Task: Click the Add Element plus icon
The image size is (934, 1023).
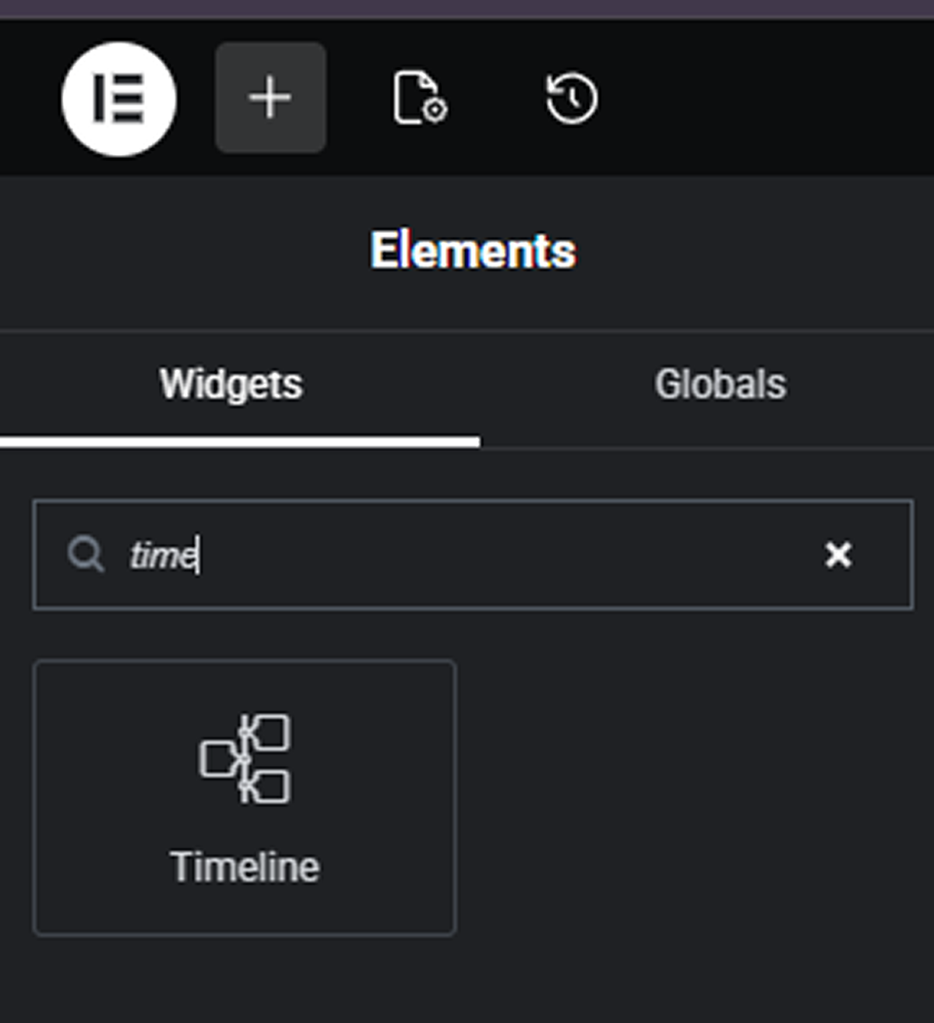Action: pyautogui.click(x=270, y=97)
